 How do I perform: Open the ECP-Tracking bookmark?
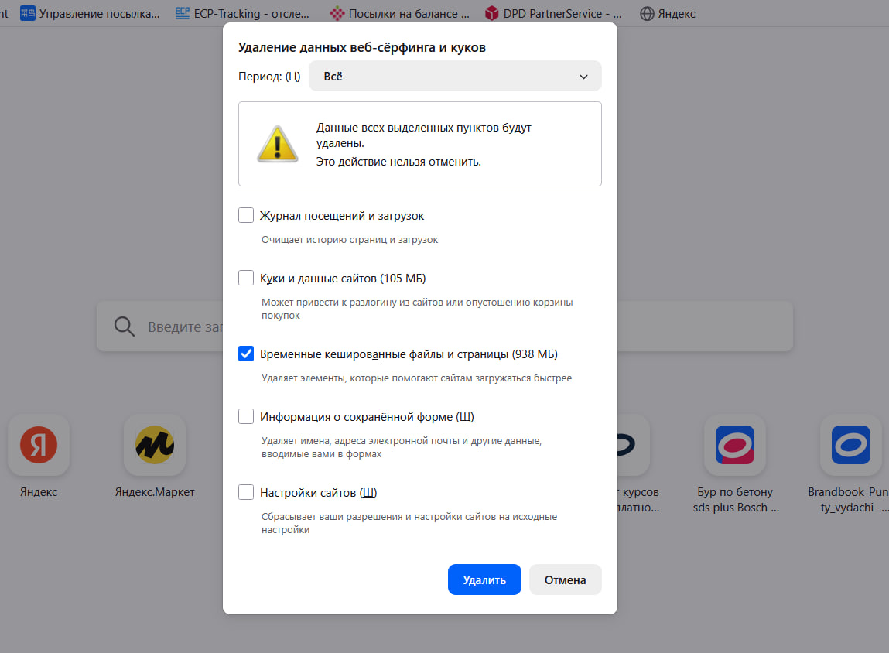[x=242, y=14]
